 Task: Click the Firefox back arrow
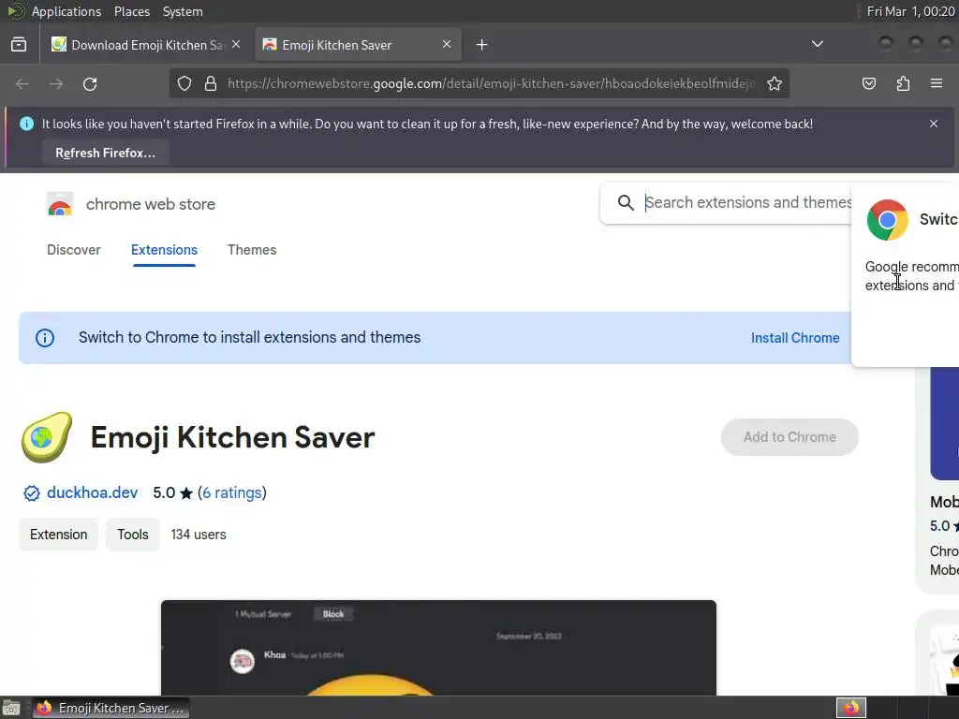[x=22, y=83]
